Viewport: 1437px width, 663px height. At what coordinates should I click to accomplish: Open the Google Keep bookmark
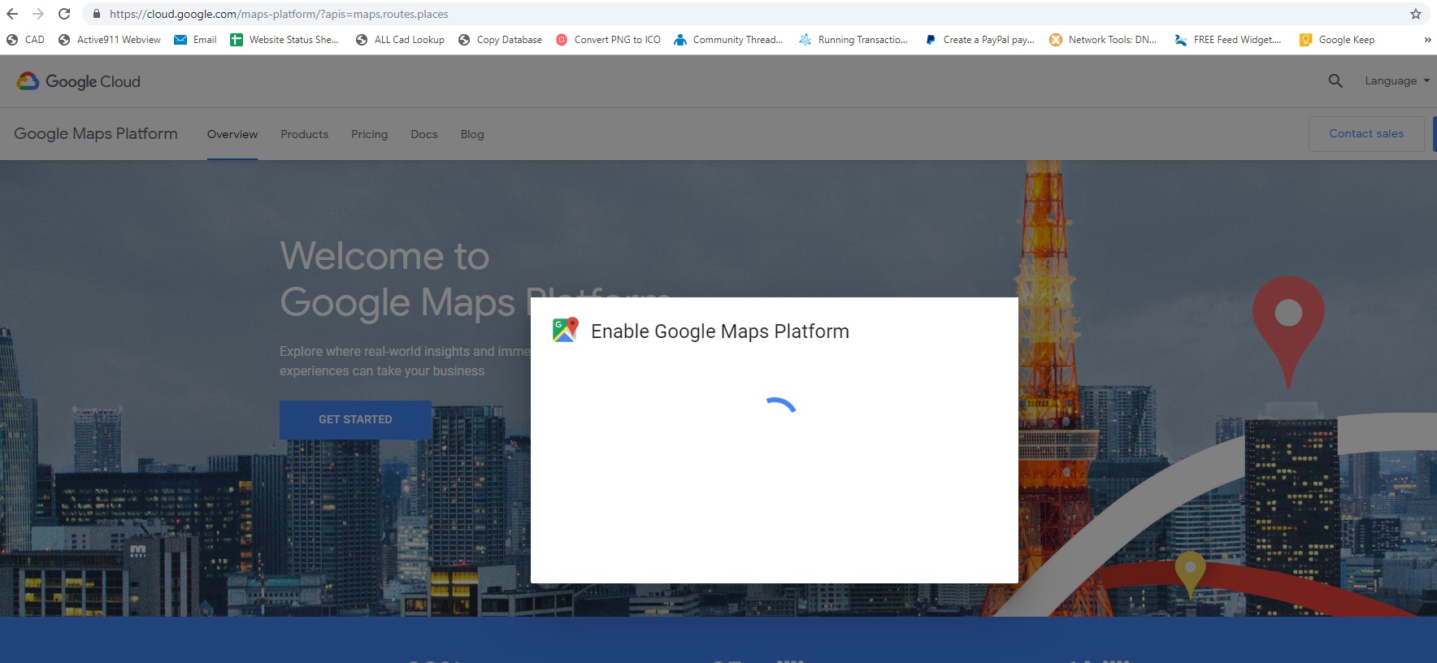[1337, 40]
